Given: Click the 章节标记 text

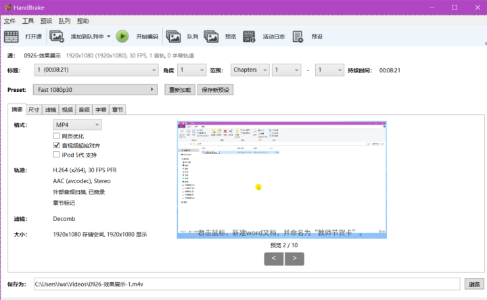Looking at the screenshot, I should [64, 203].
